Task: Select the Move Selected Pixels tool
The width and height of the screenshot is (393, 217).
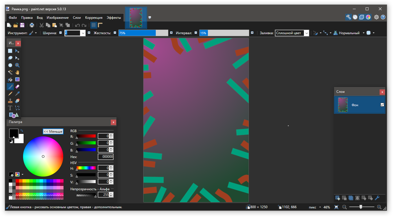Action: coord(17,51)
